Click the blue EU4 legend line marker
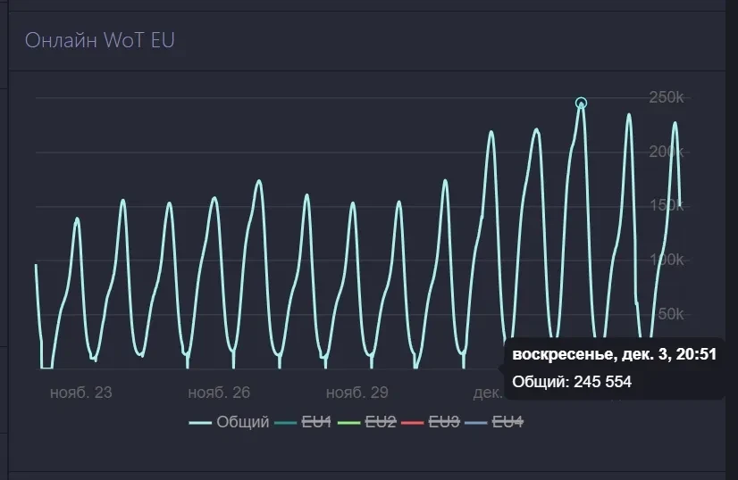This screenshot has height=480, width=738. coord(476,422)
